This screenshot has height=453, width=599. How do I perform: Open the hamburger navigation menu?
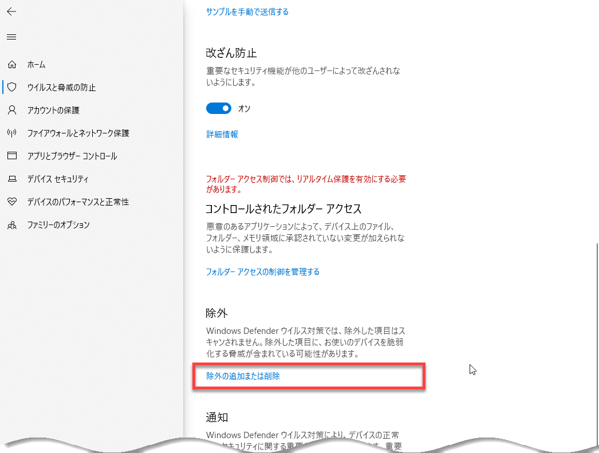(11, 37)
